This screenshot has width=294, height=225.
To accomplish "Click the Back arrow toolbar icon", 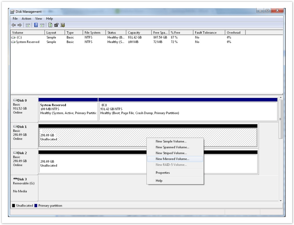I will tap(13, 25).
